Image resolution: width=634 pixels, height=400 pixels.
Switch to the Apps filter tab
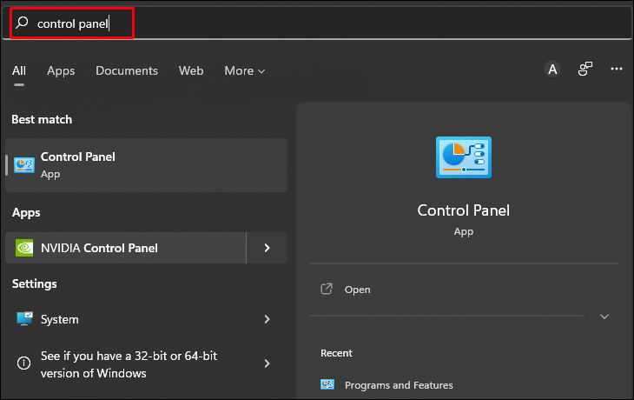61,70
